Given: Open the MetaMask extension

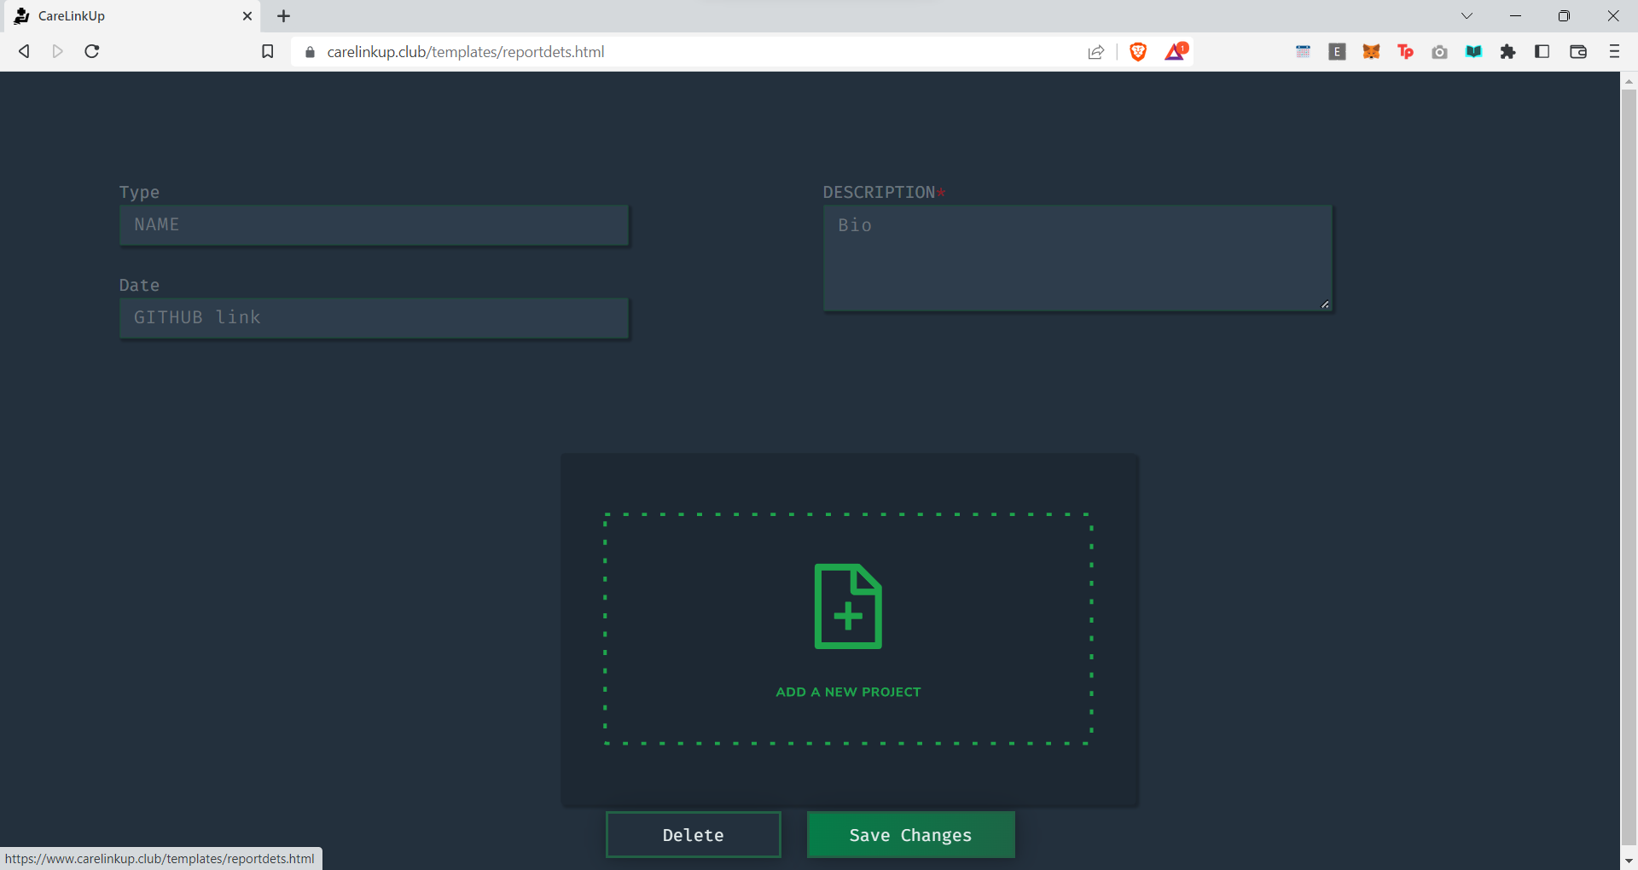Looking at the screenshot, I should tap(1371, 51).
